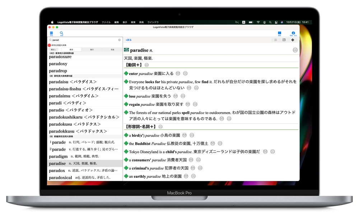The width and height of the screenshot is (359, 215).
Task: Click book icon after 'lose paradise' example
Action: tap(183, 96)
